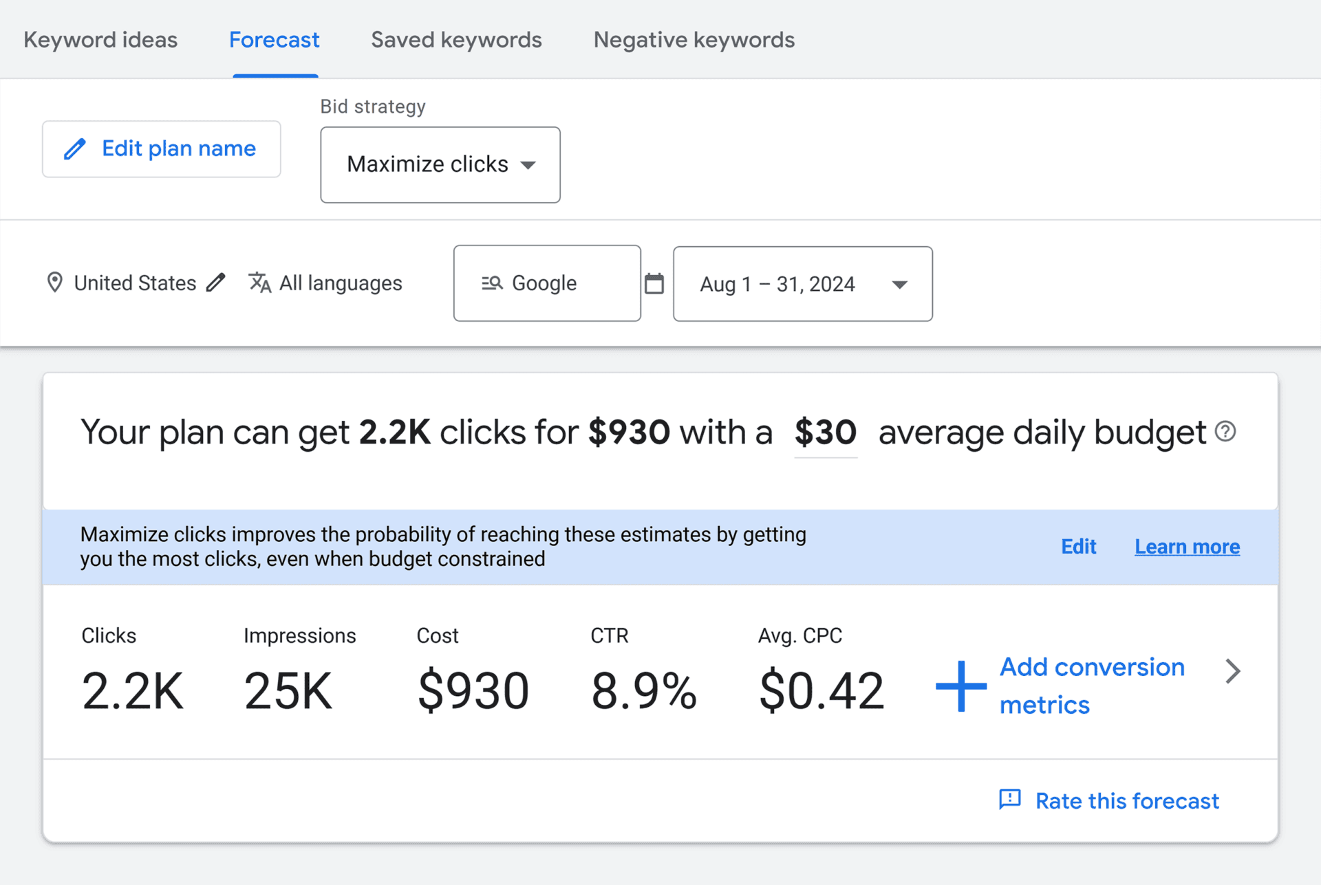Viewport: 1321px width, 885px height.
Task: Click the pencil icon to edit plan name
Action: (75, 149)
